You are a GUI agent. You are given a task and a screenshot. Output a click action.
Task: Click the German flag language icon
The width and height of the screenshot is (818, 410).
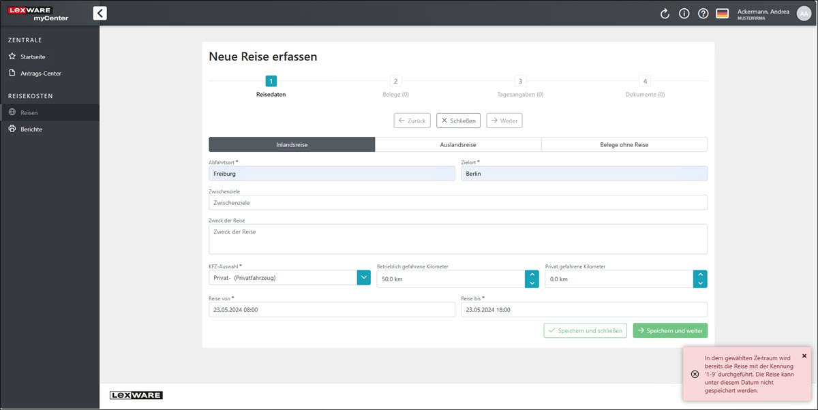(722, 14)
